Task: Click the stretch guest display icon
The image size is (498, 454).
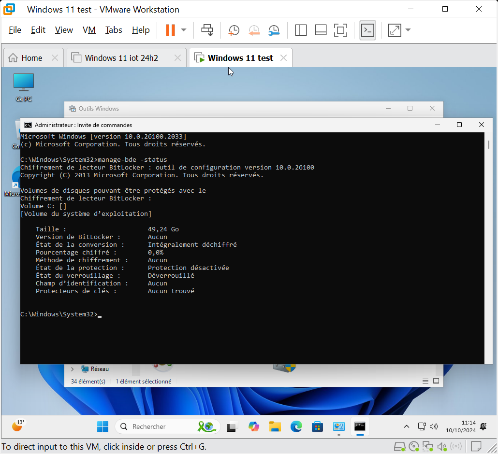Action: click(x=395, y=30)
